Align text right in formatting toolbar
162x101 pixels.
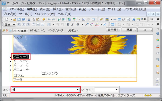[x=28, y=25]
